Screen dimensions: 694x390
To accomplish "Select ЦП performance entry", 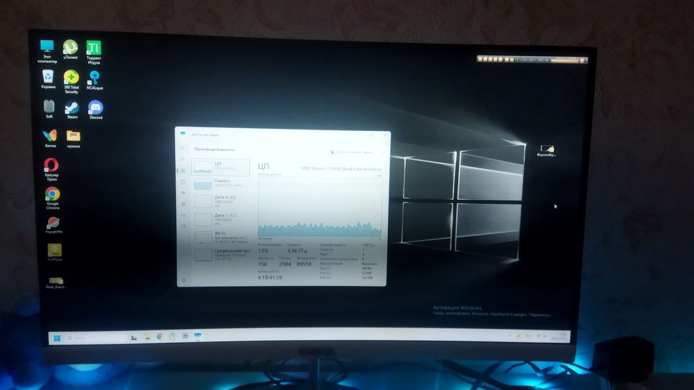I will click(x=221, y=167).
